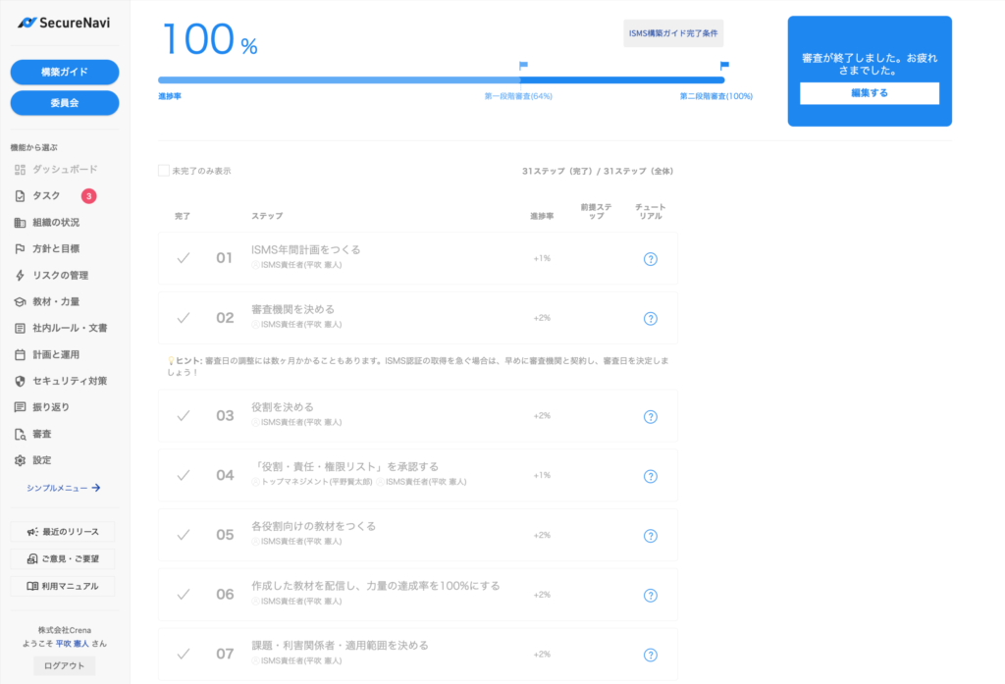Viewport: 1005px width, 684px height.
Task: Open セキュリティ対策 shield menu item
Action: (x=69, y=381)
